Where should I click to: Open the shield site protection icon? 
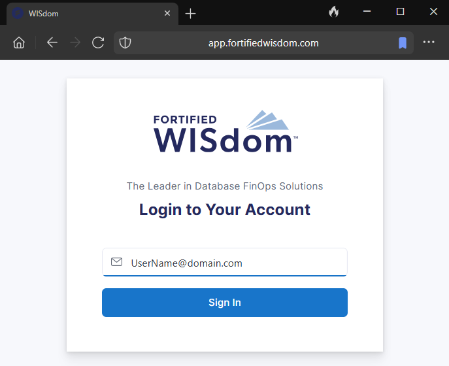coord(125,42)
